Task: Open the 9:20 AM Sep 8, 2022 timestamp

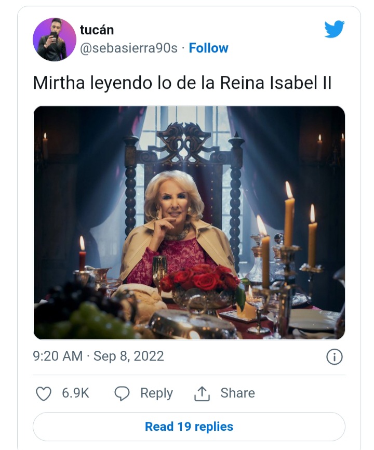Action: pyautogui.click(x=98, y=356)
